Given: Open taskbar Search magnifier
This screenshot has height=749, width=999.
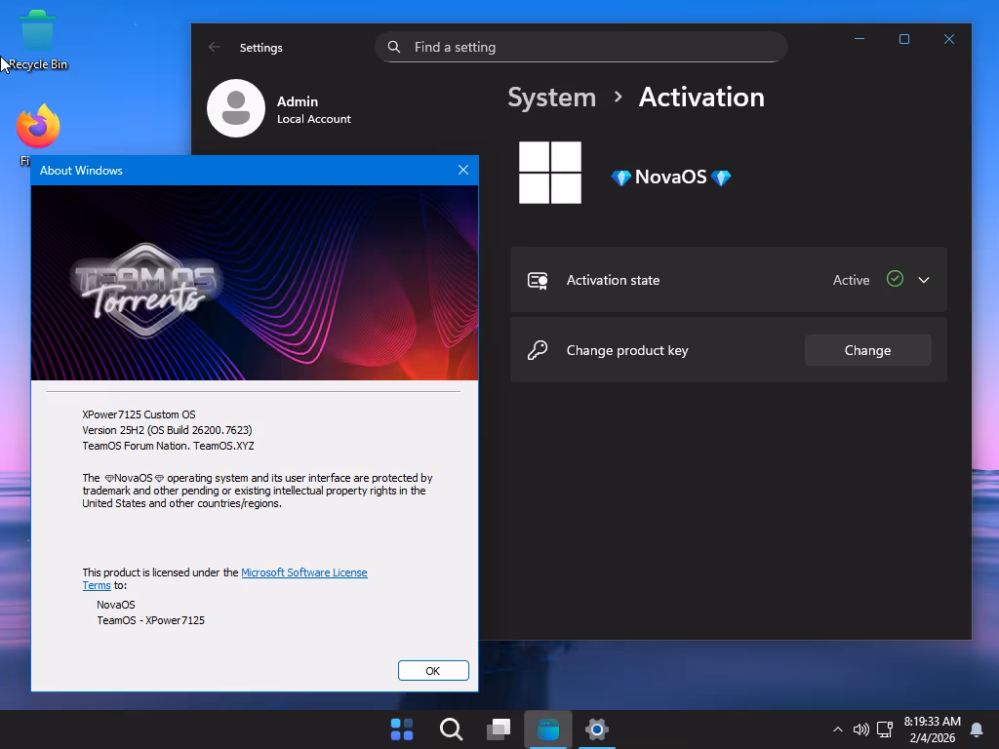Looking at the screenshot, I should pos(451,729).
